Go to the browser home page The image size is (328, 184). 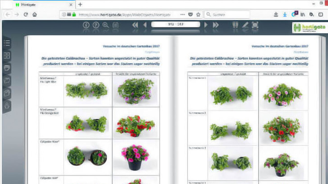click(35, 15)
